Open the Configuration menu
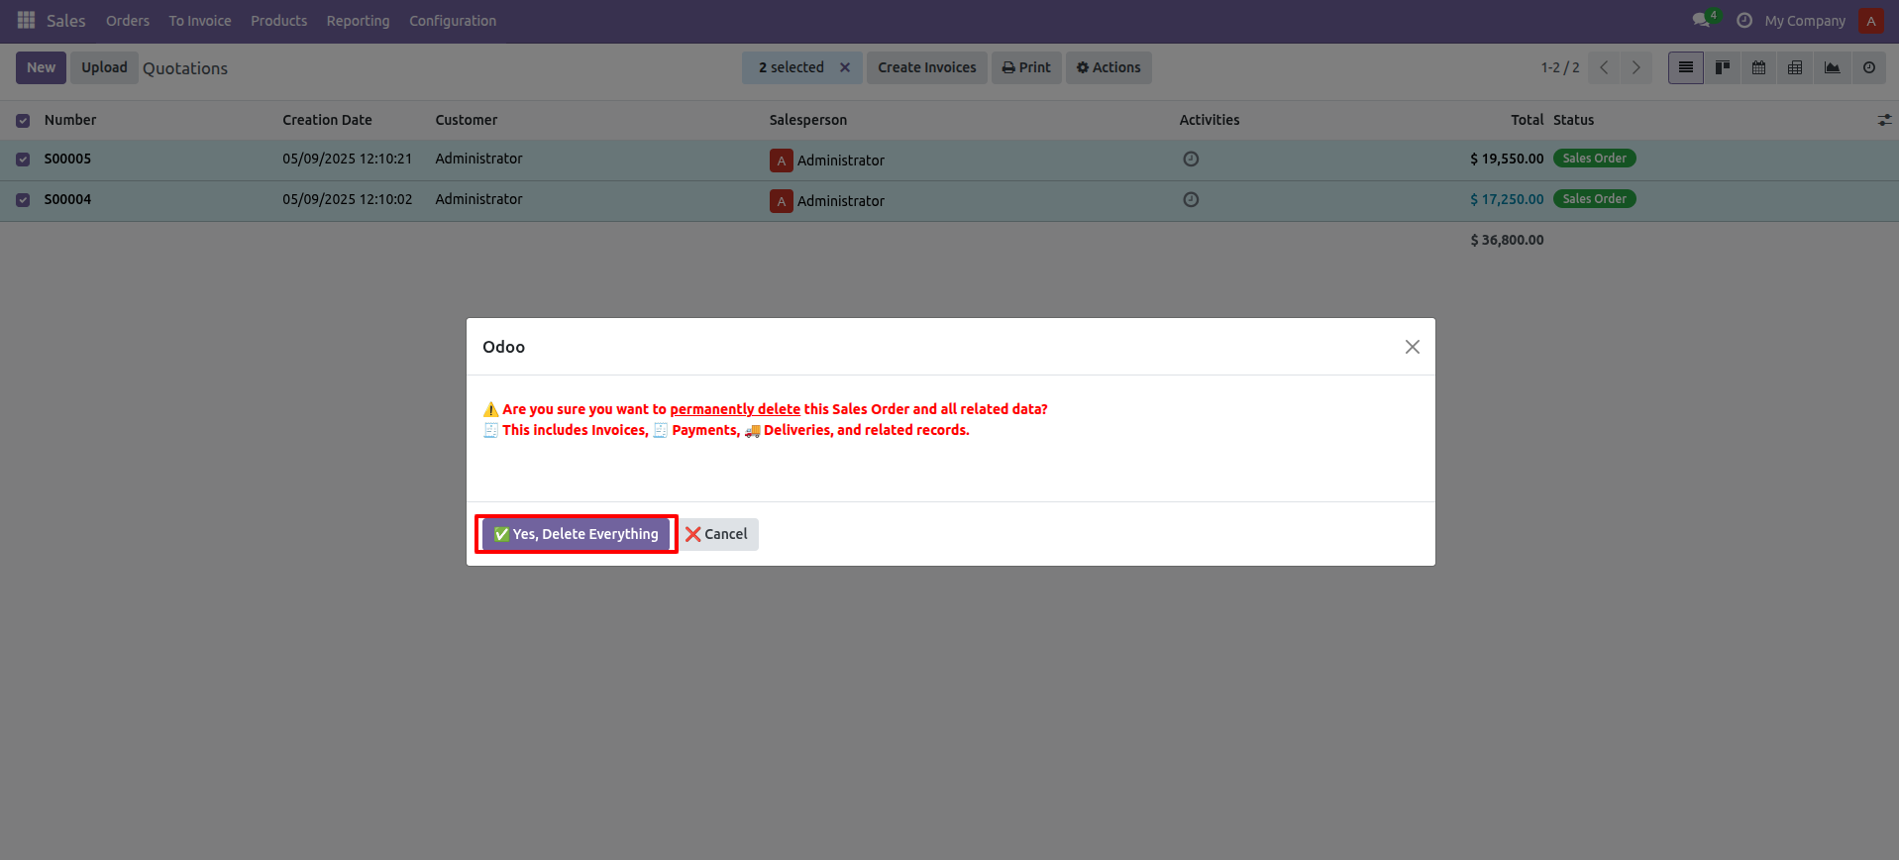The image size is (1899, 860). pos(453,21)
